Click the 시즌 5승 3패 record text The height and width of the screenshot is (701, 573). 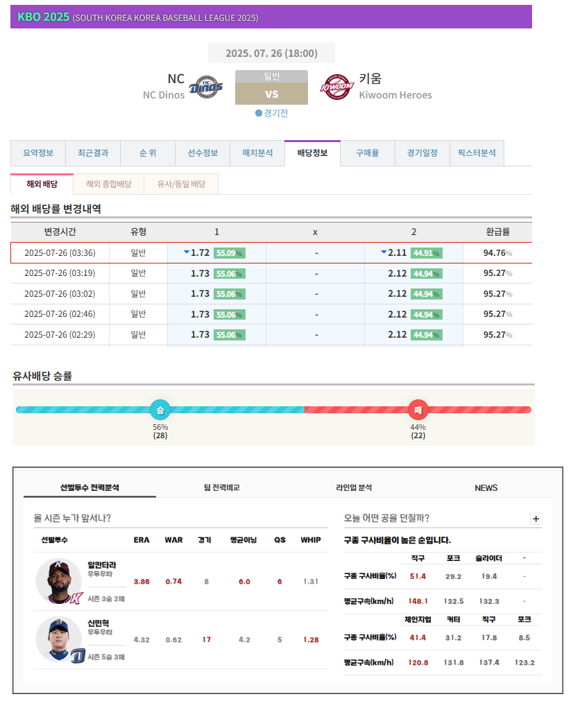point(106,657)
